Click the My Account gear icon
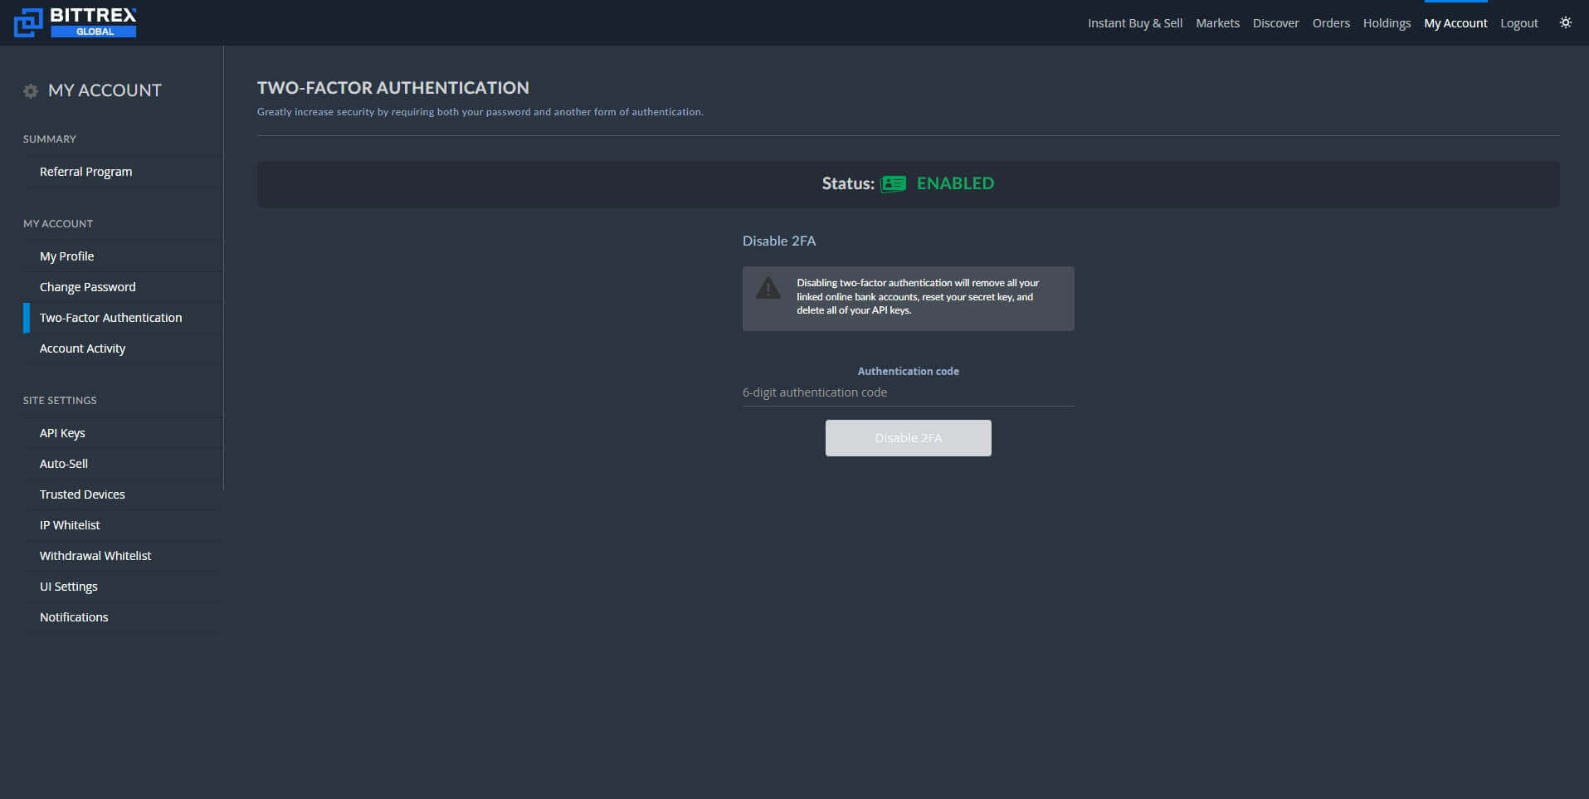This screenshot has height=799, width=1589. tap(31, 91)
